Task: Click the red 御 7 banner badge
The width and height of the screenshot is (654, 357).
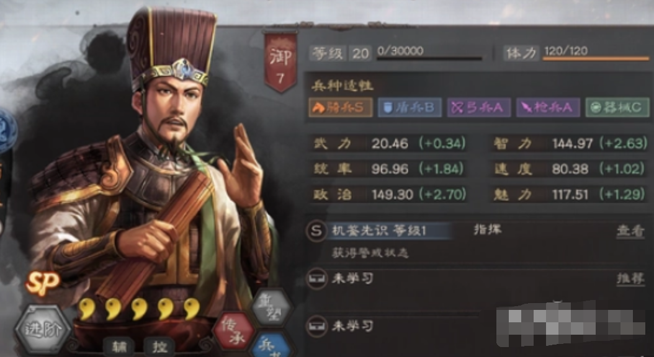Action: (x=280, y=61)
